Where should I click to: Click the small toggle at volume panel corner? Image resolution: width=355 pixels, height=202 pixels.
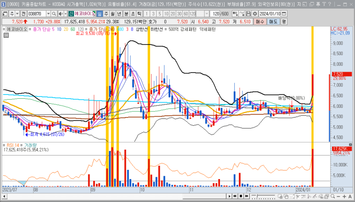pos(350,145)
